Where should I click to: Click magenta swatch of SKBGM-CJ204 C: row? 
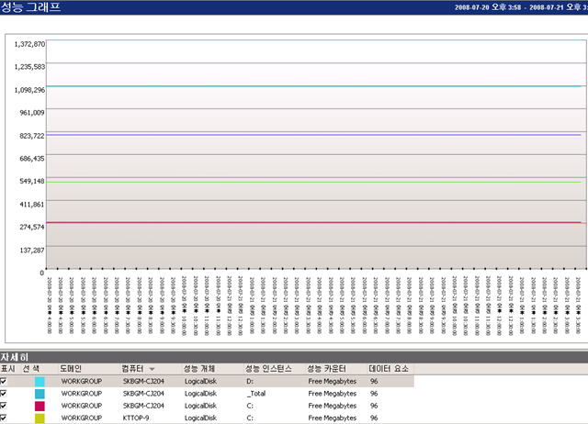[40, 406]
